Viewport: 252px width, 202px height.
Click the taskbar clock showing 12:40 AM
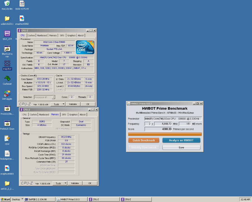tap(245, 199)
